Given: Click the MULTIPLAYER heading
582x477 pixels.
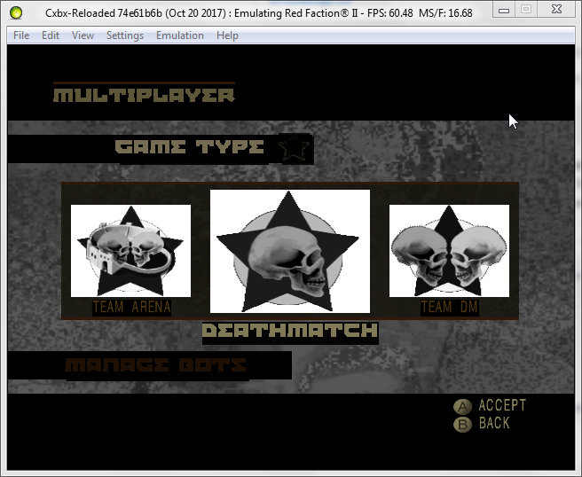Looking at the screenshot, I should pos(144,95).
